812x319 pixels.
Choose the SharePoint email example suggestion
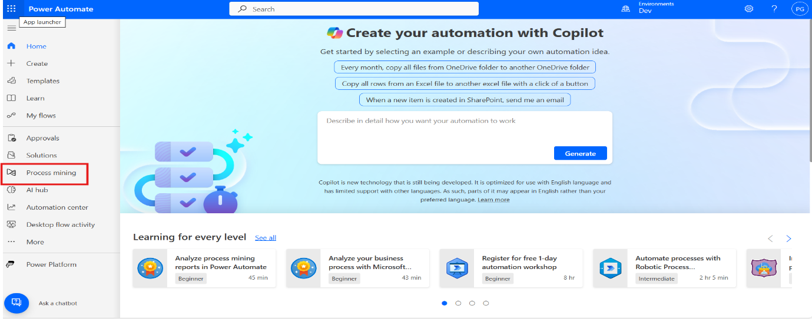click(465, 100)
